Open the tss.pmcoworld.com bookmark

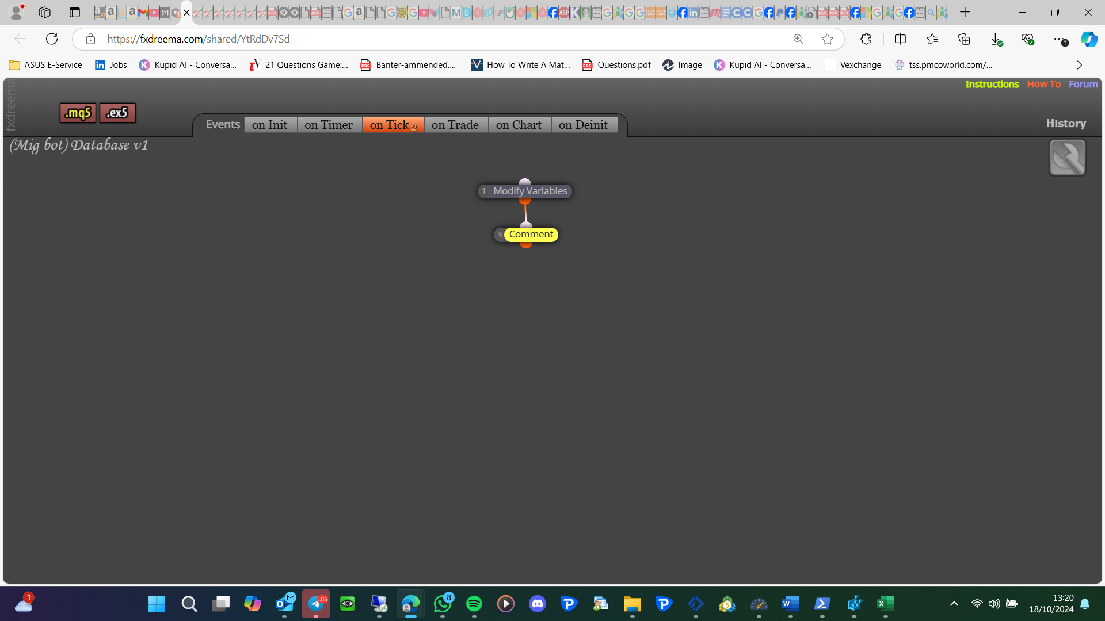click(943, 65)
